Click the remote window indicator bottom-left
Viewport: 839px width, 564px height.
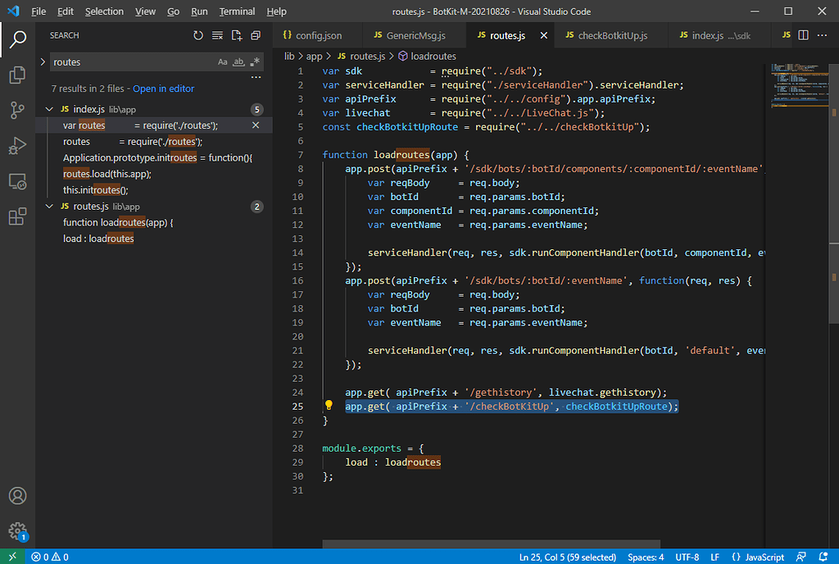tap(11, 557)
